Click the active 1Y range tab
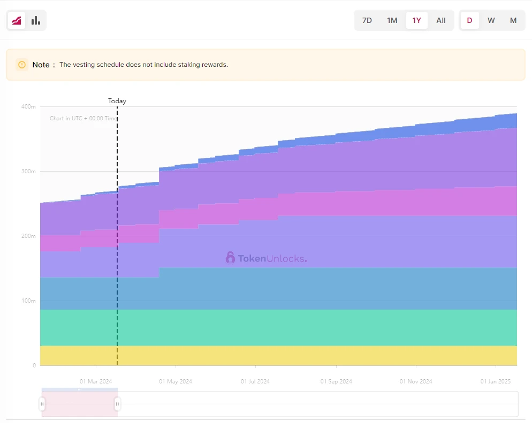 [416, 20]
